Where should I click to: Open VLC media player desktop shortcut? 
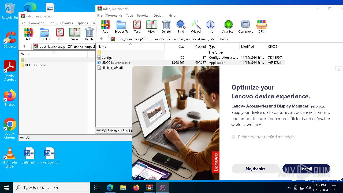(10, 157)
